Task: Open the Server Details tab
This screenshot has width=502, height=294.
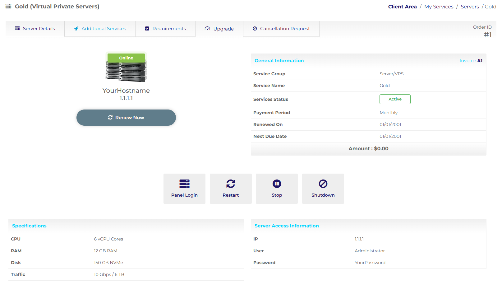Action: pos(35,29)
